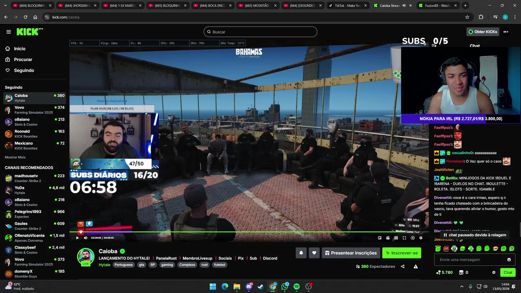Viewport: 521px width, 293px height.
Task: Open ORenatoVicente recommended channel
Action: (35, 238)
